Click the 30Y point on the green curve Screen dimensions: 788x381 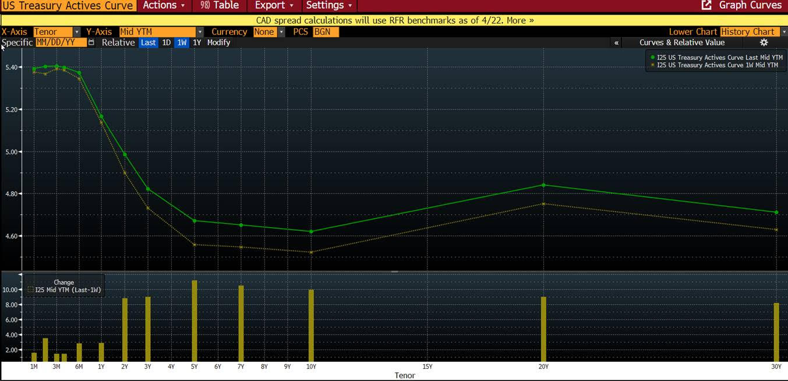click(x=776, y=212)
